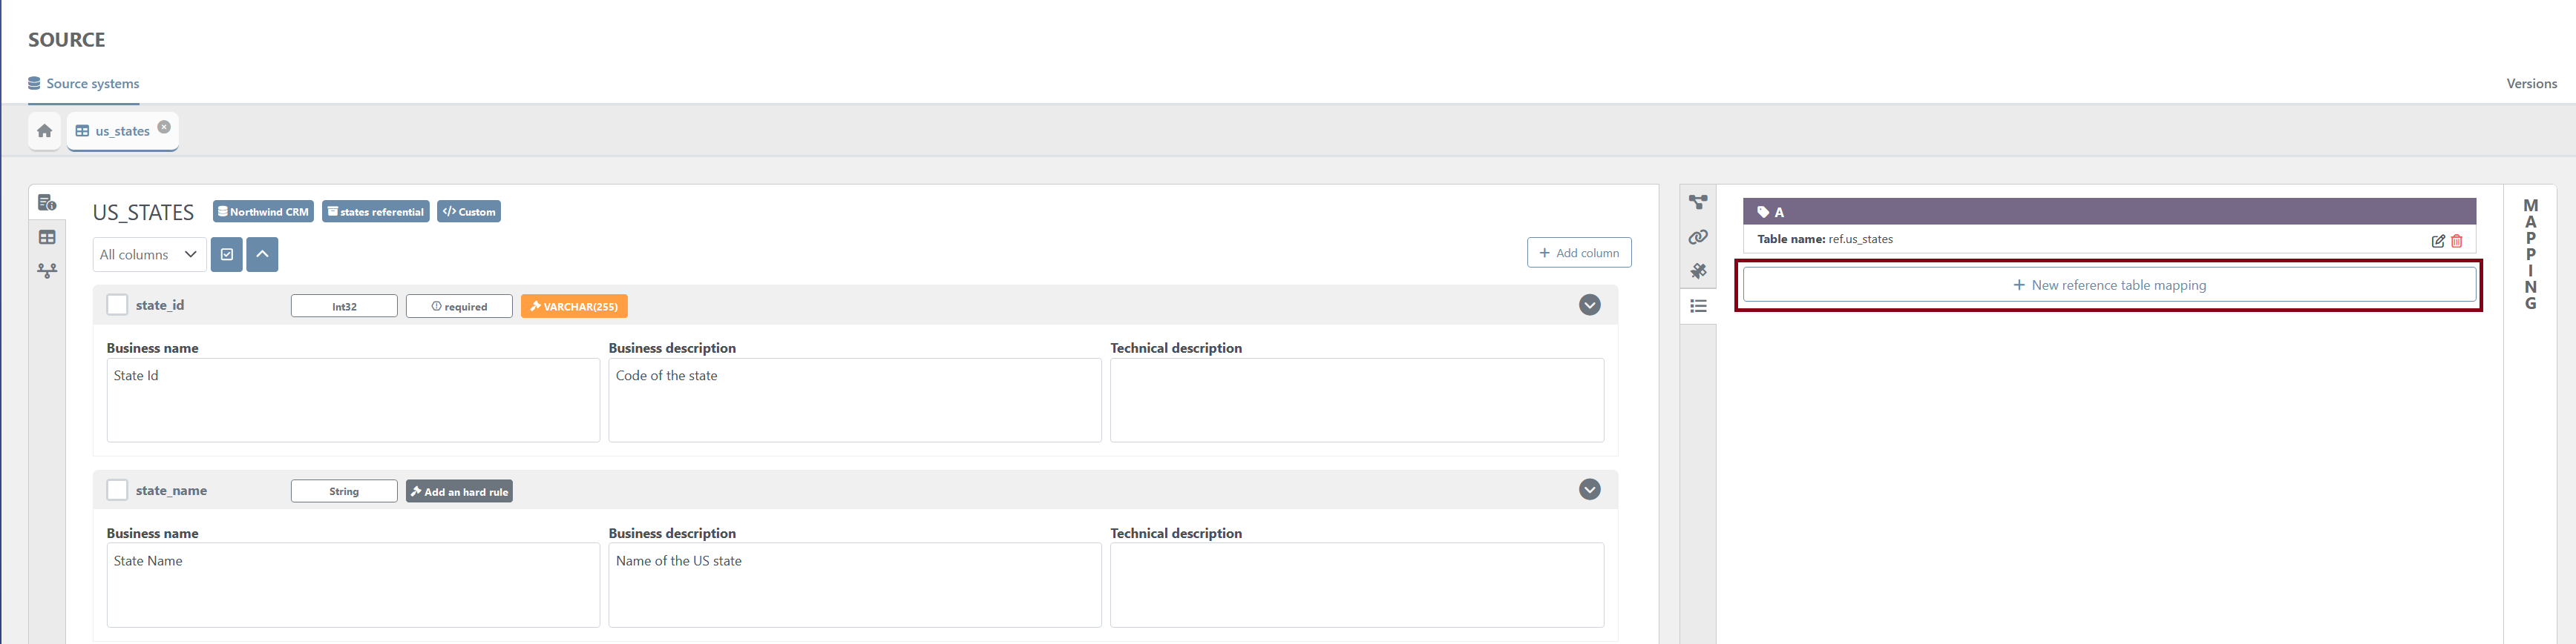Edit the State Name business name field
This screenshot has width=2576, height=644.
[353, 585]
